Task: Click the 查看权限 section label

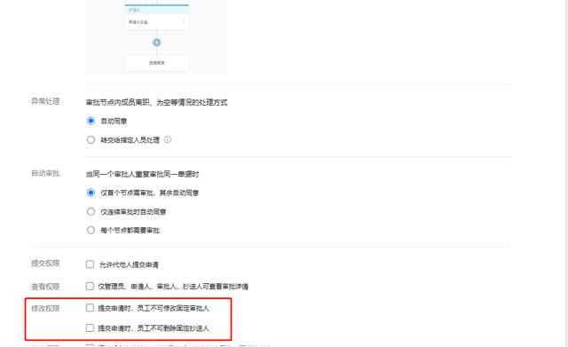Action: coord(45,287)
